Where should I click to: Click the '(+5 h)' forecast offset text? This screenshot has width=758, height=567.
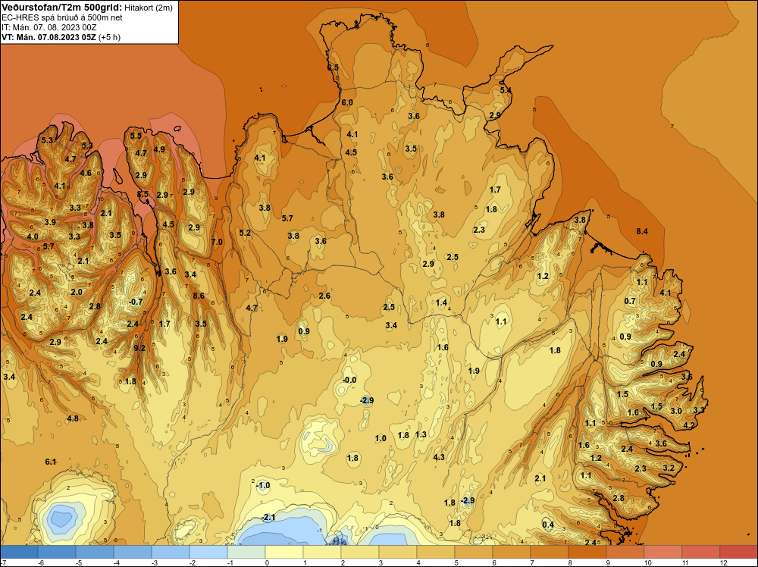pyautogui.click(x=110, y=37)
